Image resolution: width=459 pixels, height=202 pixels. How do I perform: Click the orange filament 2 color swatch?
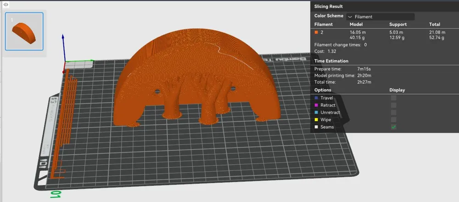point(316,33)
